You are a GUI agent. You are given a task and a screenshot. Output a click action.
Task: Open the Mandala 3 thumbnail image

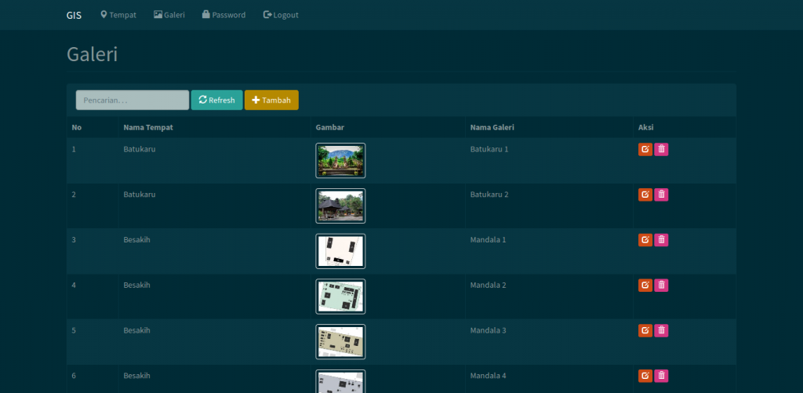340,342
